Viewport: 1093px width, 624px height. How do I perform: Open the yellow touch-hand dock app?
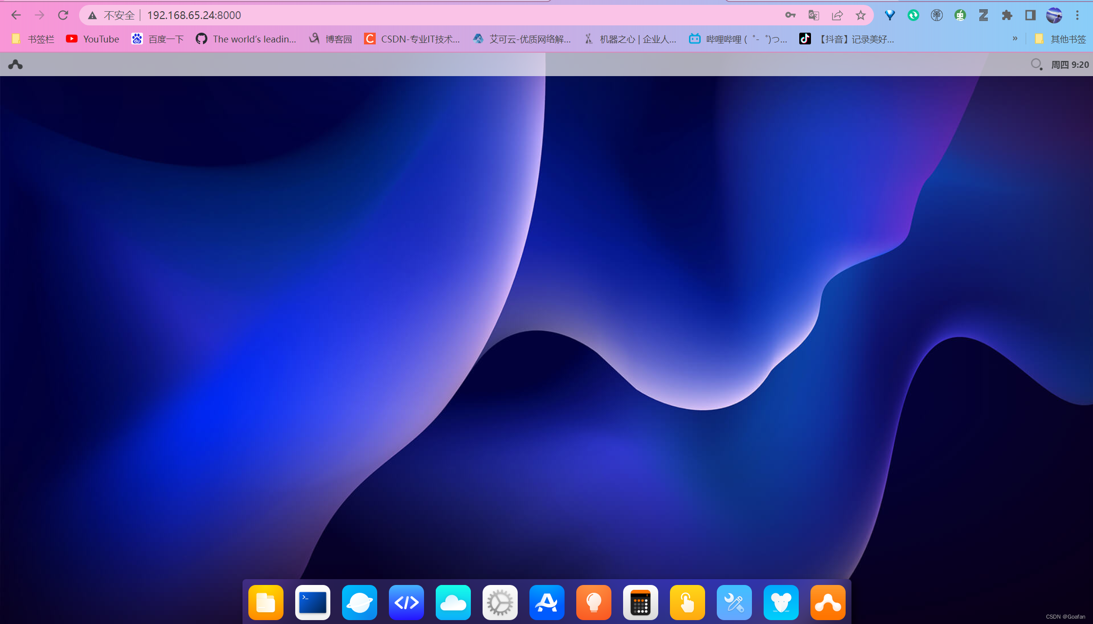687,603
